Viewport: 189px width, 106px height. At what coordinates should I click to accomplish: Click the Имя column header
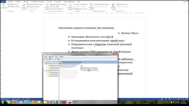[82, 66]
